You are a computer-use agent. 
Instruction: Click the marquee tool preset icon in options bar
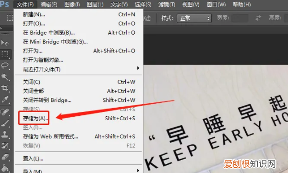pyautogui.click(x=10, y=18)
